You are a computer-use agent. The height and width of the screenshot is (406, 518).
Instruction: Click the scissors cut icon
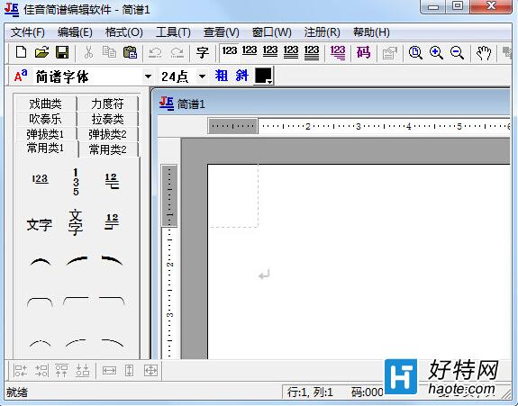88,52
